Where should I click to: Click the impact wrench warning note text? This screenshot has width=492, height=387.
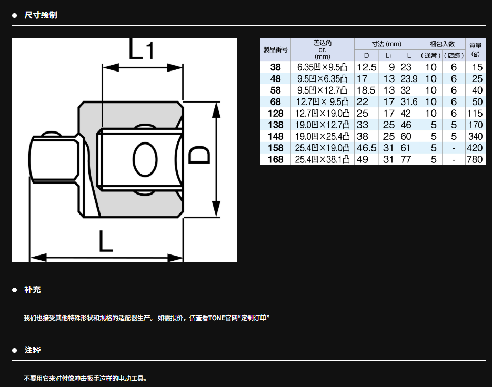[86, 379]
